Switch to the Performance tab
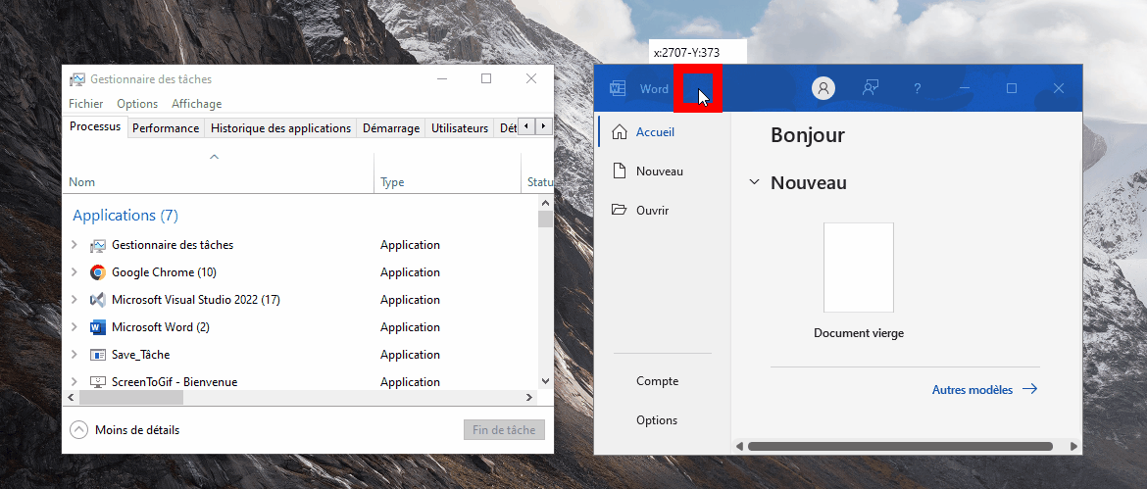The image size is (1147, 489). [x=166, y=128]
